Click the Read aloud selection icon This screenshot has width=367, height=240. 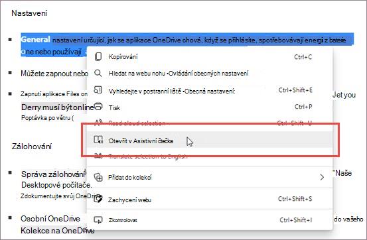point(98,123)
